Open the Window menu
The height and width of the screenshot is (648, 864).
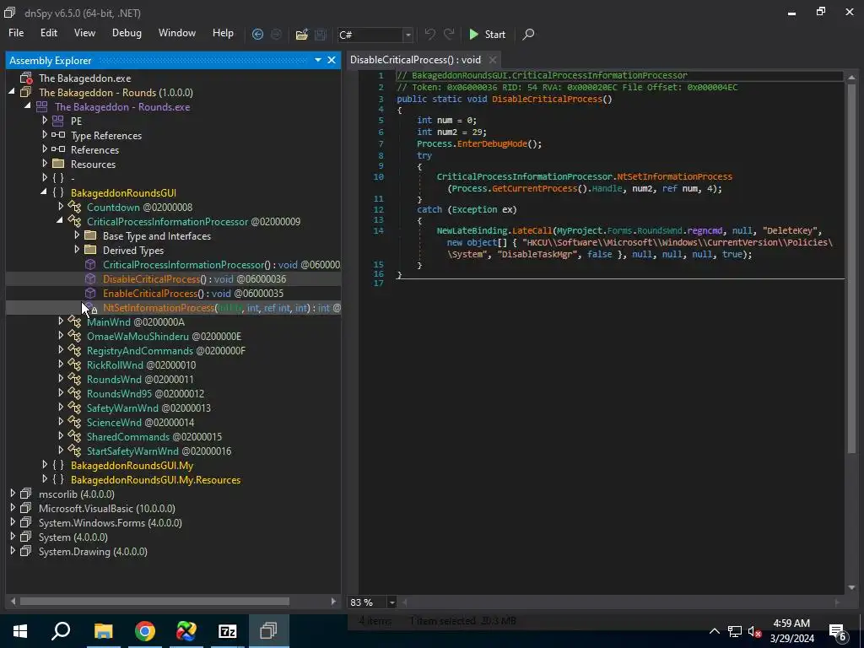pyautogui.click(x=177, y=33)
